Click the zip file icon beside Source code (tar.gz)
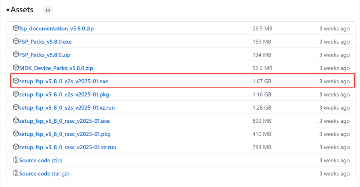The image size is (360, 187). tap(16, 173)
